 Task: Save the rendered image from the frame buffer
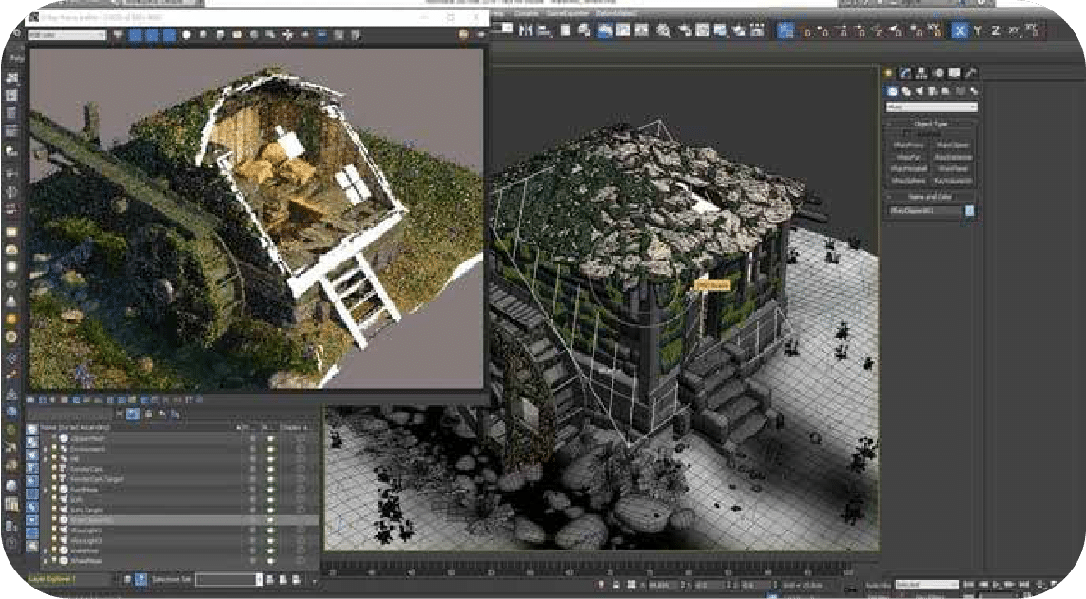(x=221, y=35)
